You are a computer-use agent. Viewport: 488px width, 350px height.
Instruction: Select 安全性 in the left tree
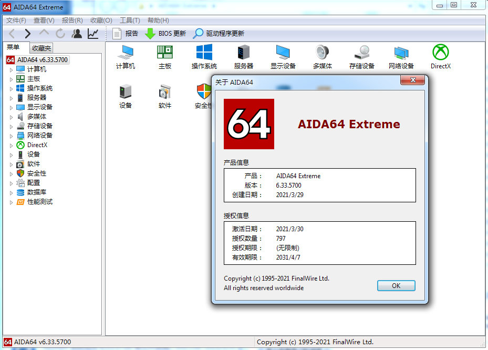36,173
